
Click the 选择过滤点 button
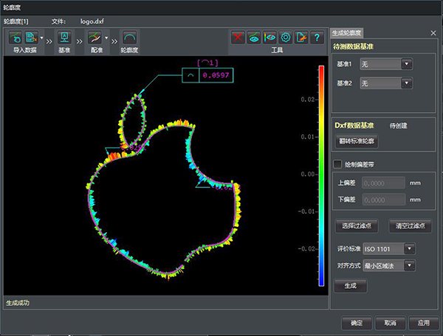pyautogui.click(x=357, y=225)
